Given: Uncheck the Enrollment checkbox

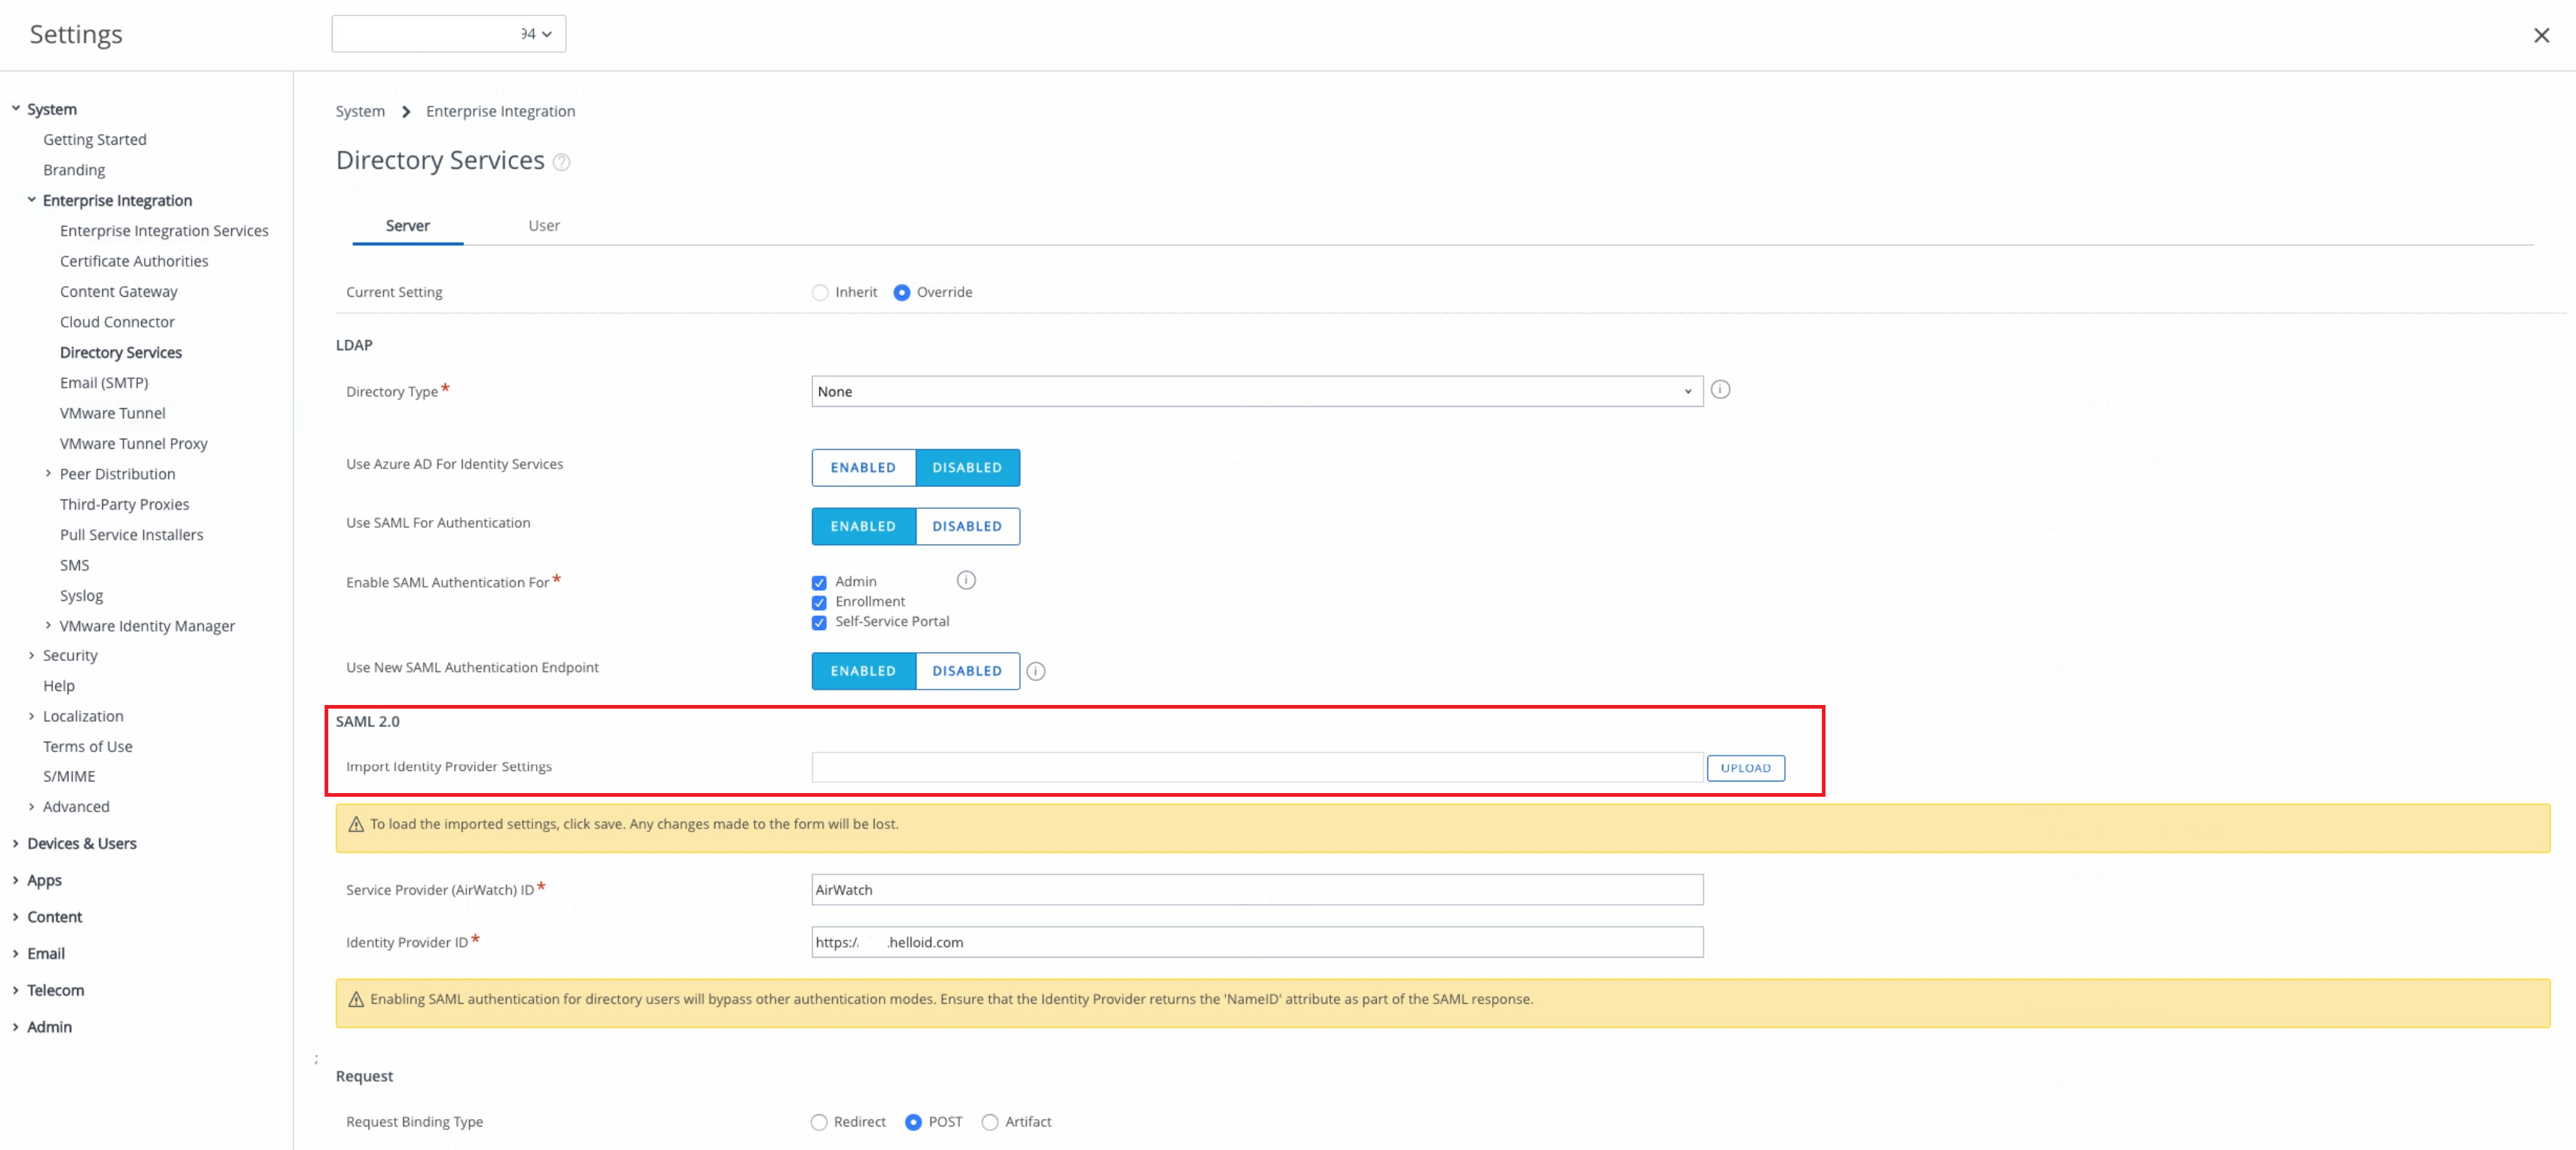Looking at the screenshot, I should [x=819, y=603].
